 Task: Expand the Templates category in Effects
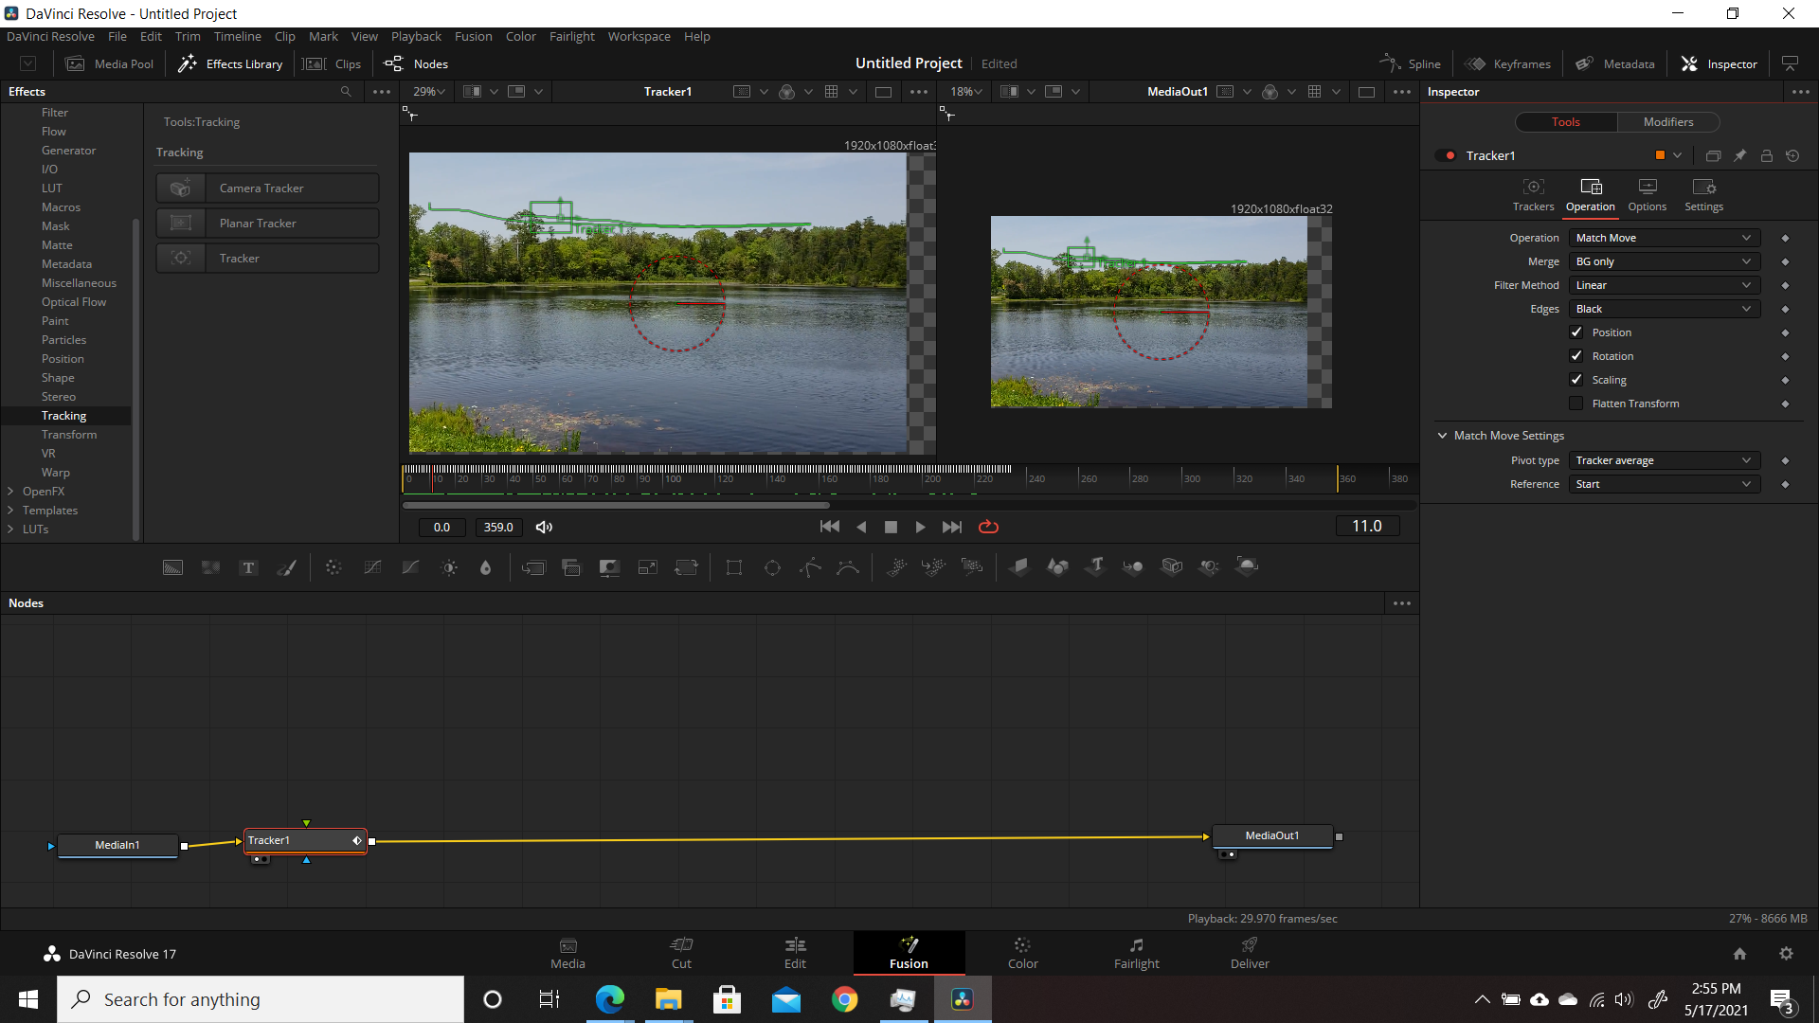(10, 511)
